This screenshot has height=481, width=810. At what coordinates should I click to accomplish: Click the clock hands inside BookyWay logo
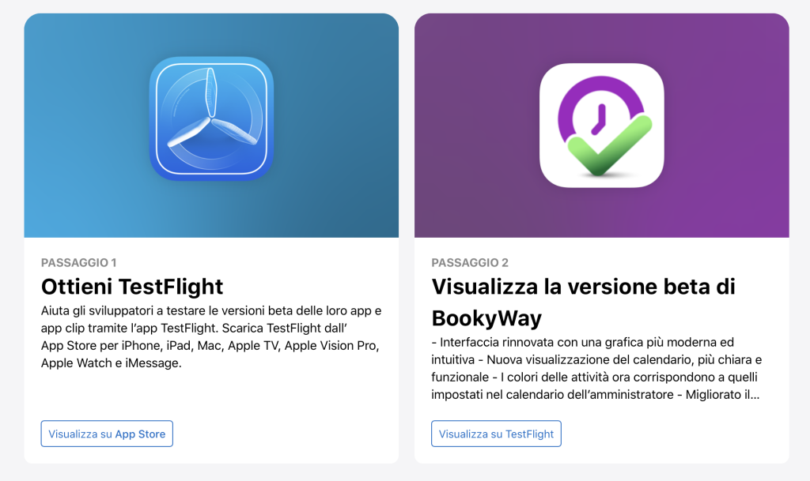tap(600, 119)
